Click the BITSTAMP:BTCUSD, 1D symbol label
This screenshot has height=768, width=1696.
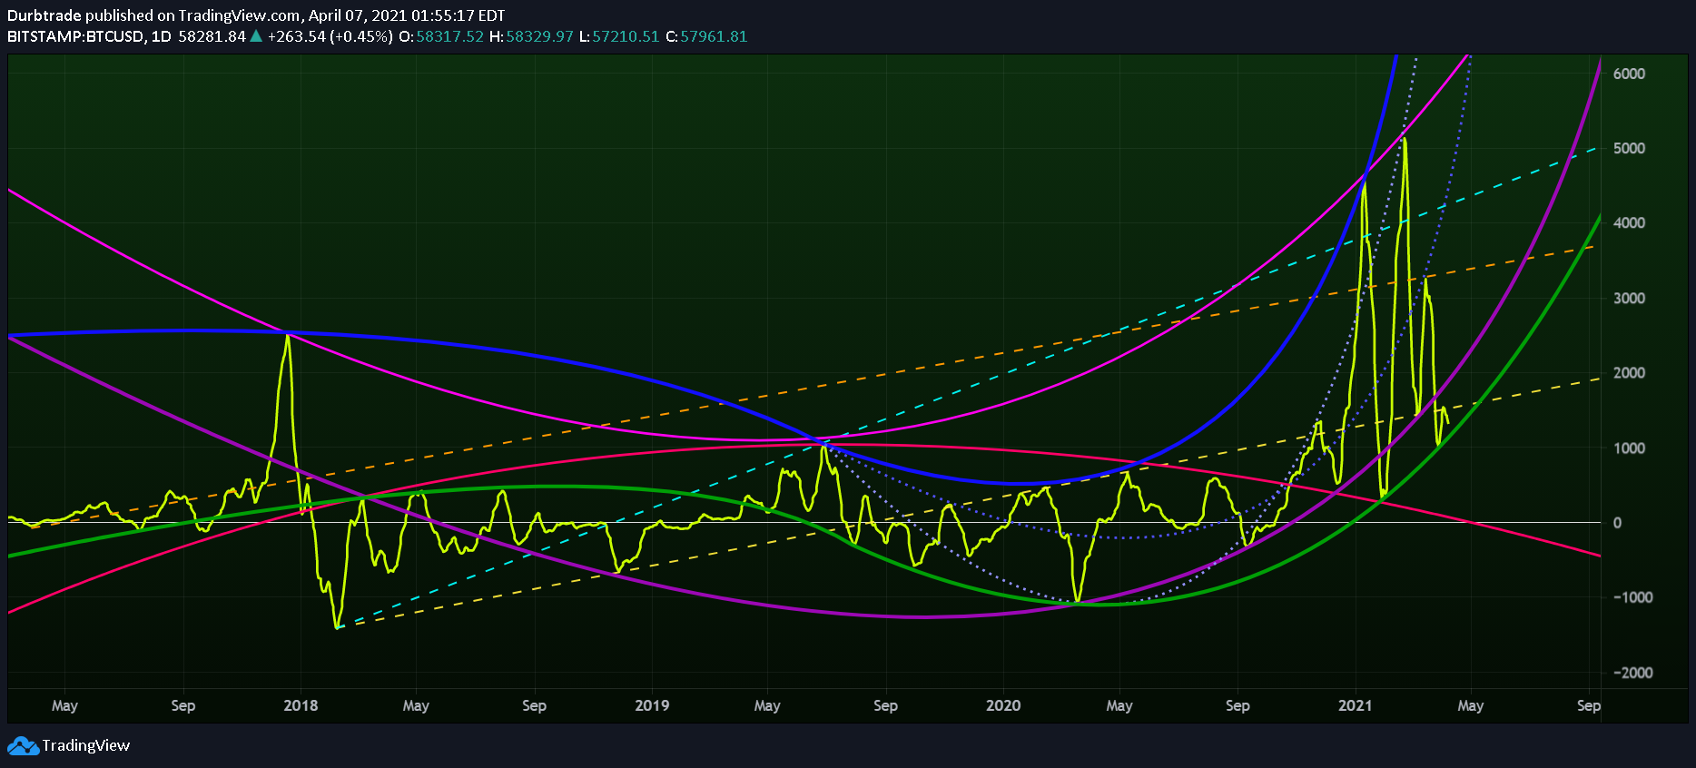click(89, 36)
